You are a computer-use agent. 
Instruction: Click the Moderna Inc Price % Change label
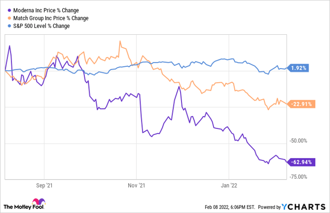tap(45, 10)
